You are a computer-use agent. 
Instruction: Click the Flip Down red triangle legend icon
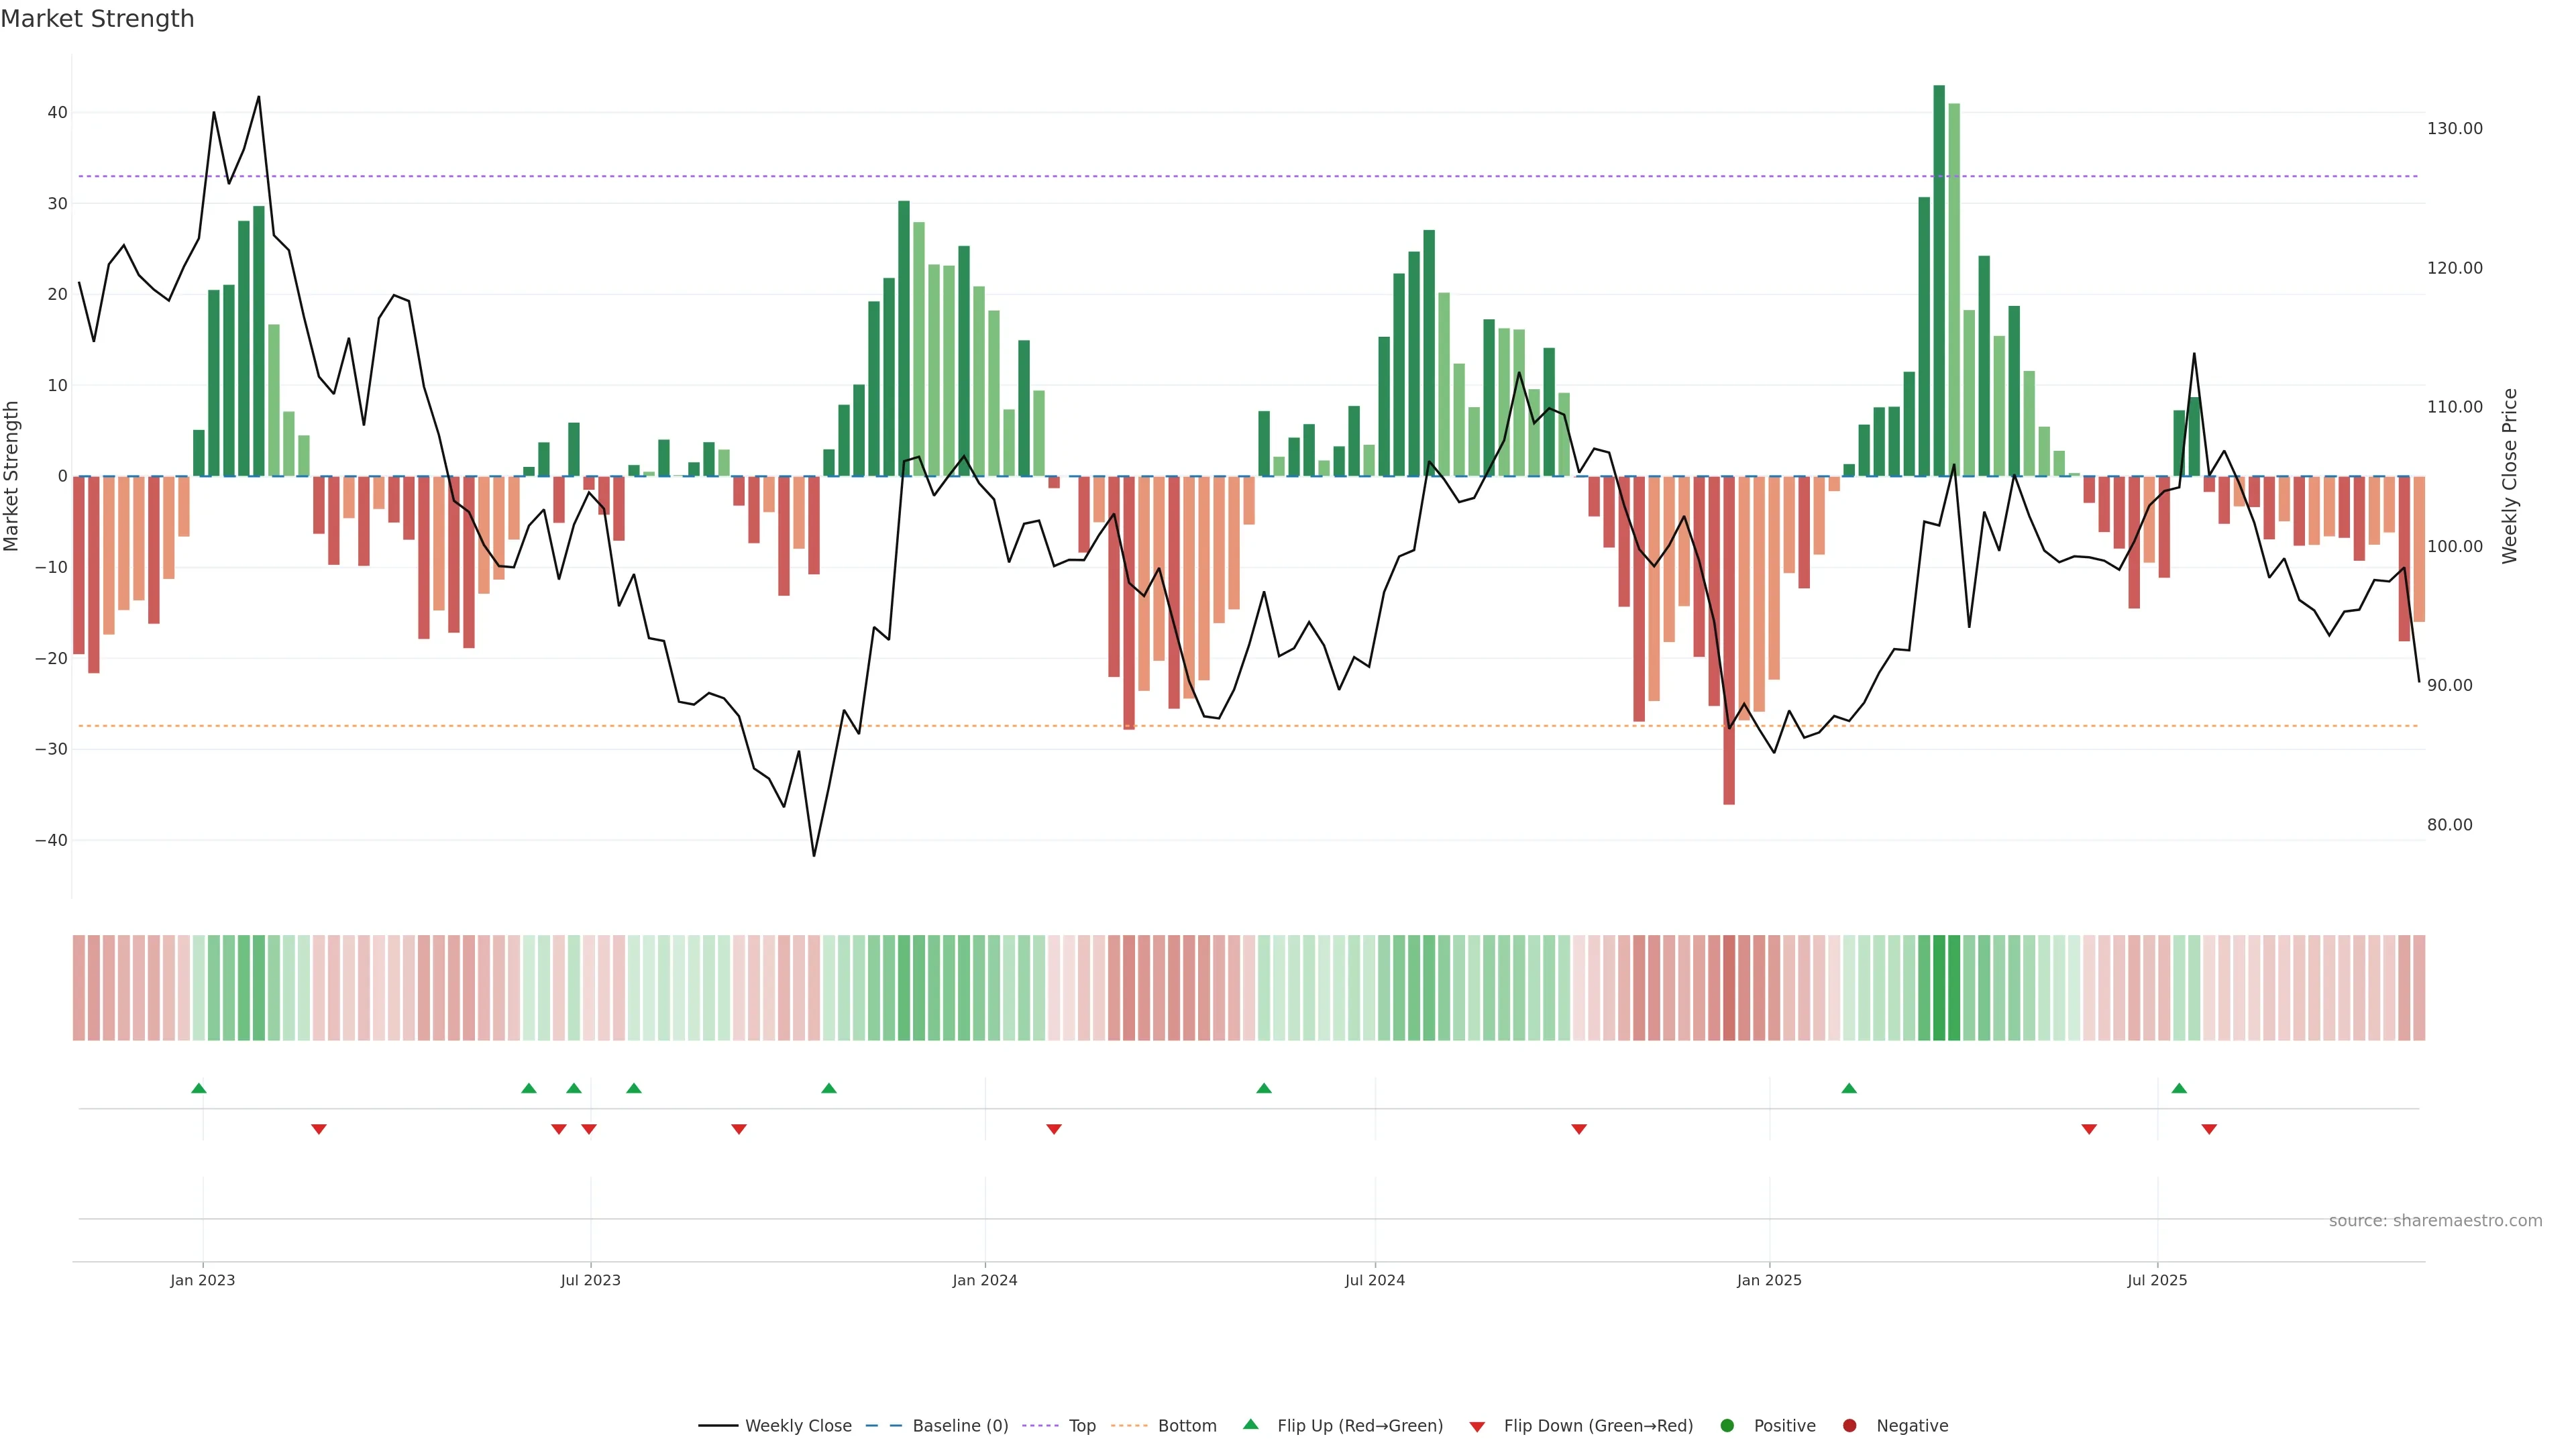click(x=1477, y=1426)
